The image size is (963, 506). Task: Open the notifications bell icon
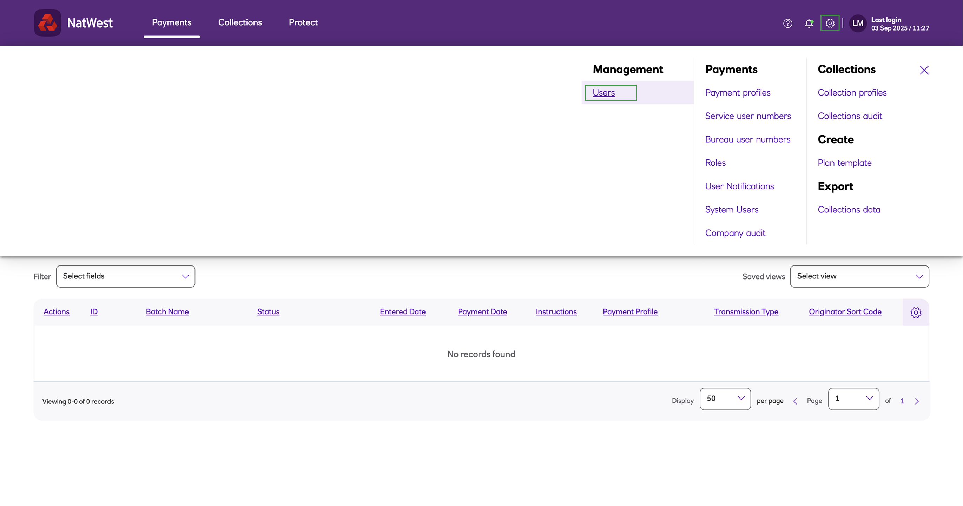click(x=809, y=23)
